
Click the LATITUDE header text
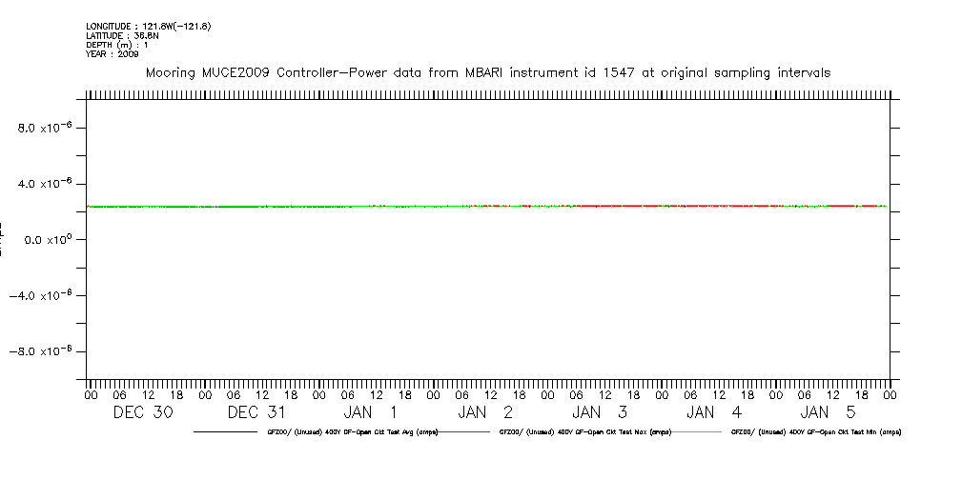(121, 35)
